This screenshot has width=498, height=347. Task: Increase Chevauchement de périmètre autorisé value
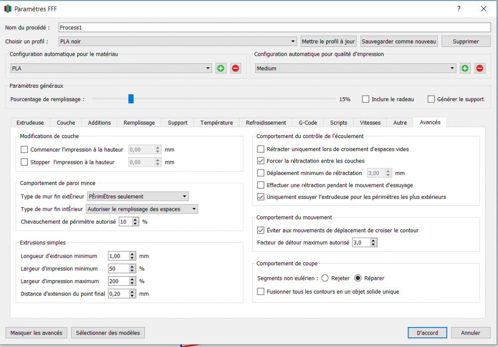tap(135, 219)
